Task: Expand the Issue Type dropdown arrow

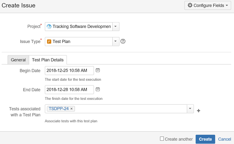Action: (x=116, y=41)
